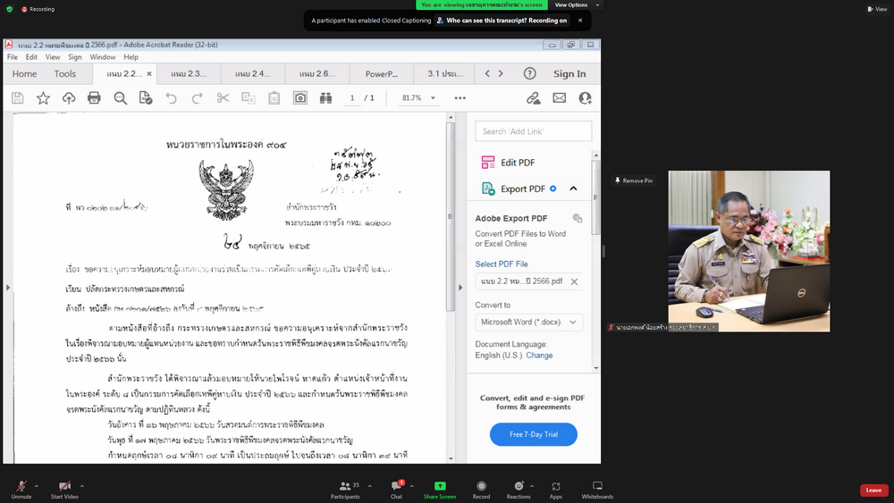Expand video options arrow next to Start Video

tap(82, 486)
